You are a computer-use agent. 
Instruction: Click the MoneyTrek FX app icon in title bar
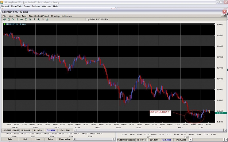2,2
